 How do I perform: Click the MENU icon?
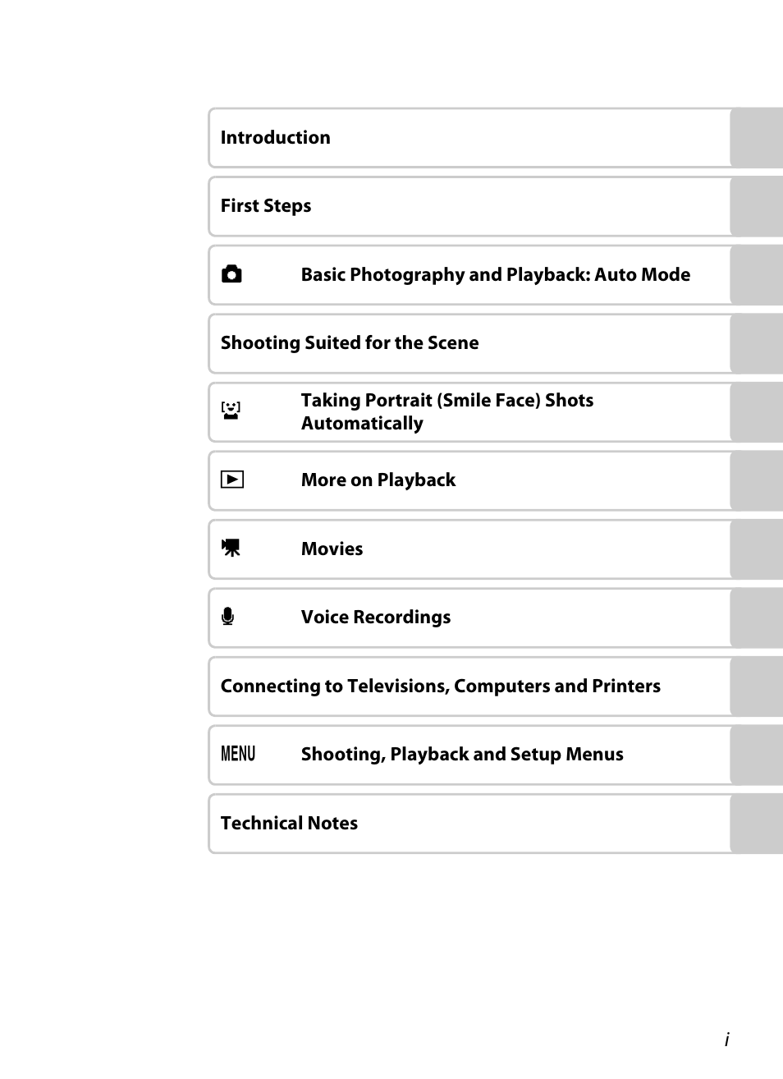pos(238,754)
